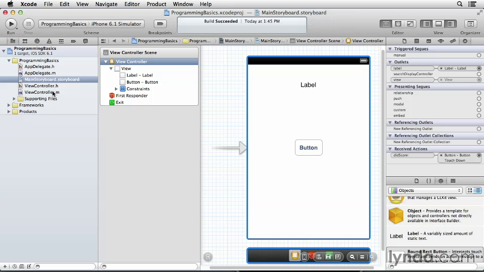Click the manual segue connection circle
The width and height of the screenshot is (484, 272).
(x=479, y=55)
